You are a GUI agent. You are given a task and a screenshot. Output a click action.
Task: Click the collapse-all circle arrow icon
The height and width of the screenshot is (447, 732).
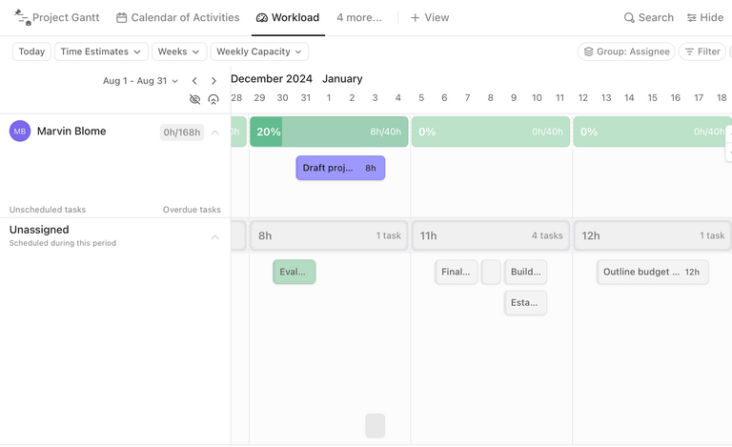point(213,99)
